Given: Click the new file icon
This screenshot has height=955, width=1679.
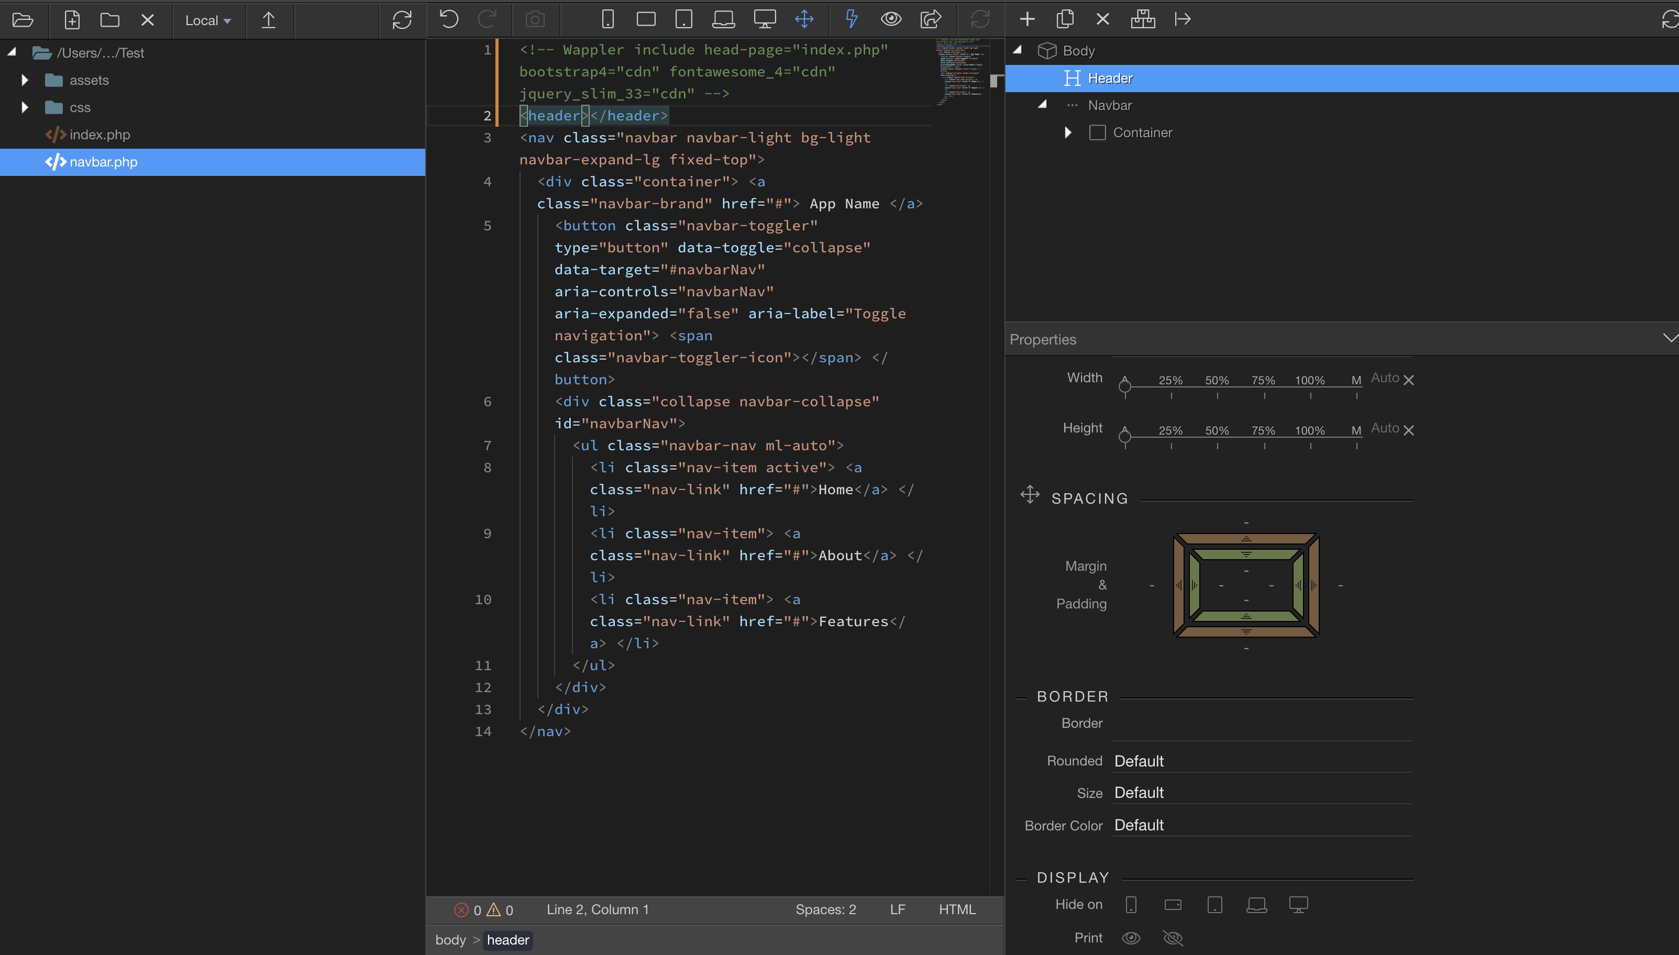Looking at the screenshot, I should (72, 20).
